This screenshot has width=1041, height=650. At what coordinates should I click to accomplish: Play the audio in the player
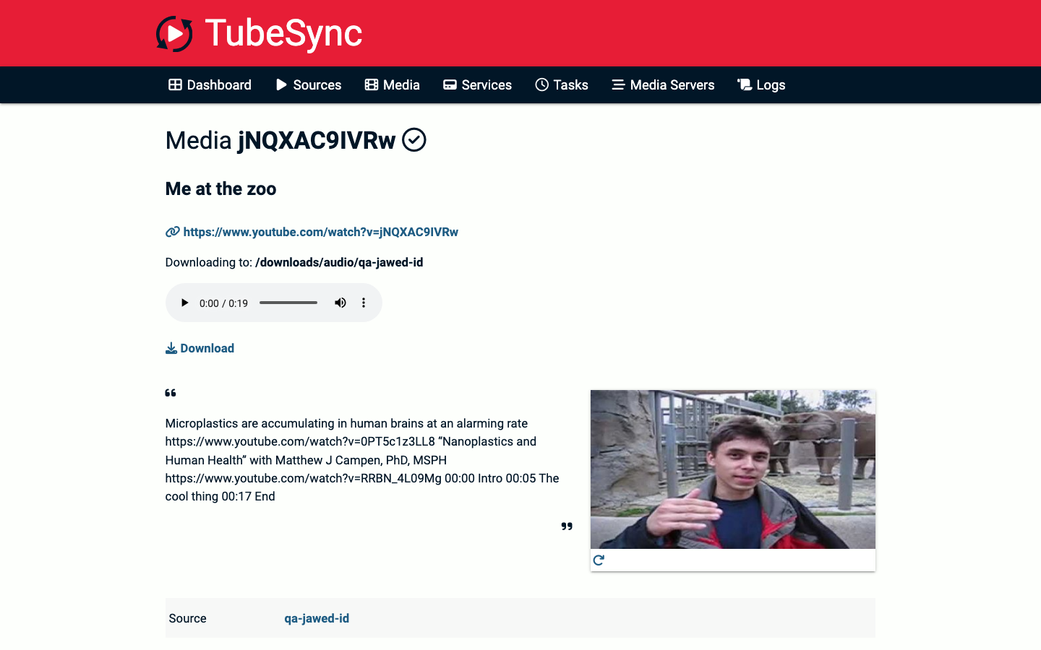(184, 303)
